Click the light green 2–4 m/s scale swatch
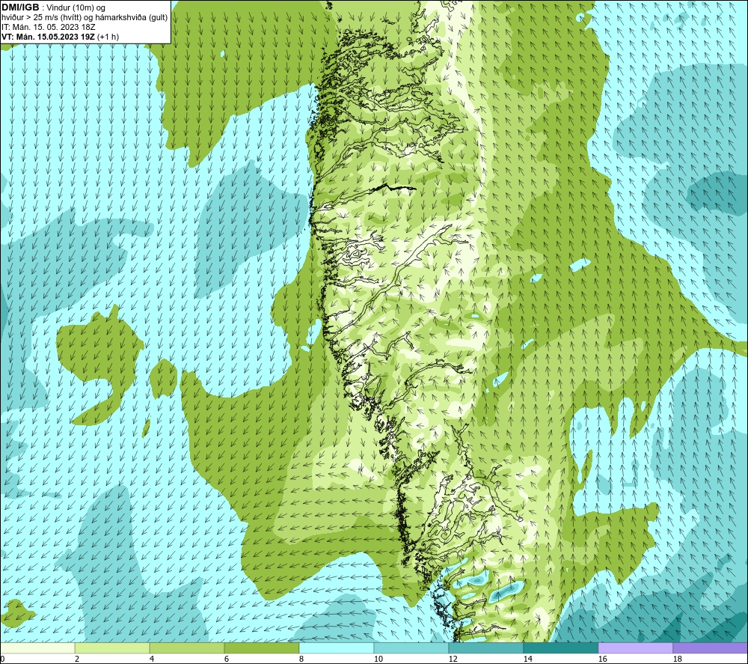This screenshot has height=664, width=748. pos(112,648)
